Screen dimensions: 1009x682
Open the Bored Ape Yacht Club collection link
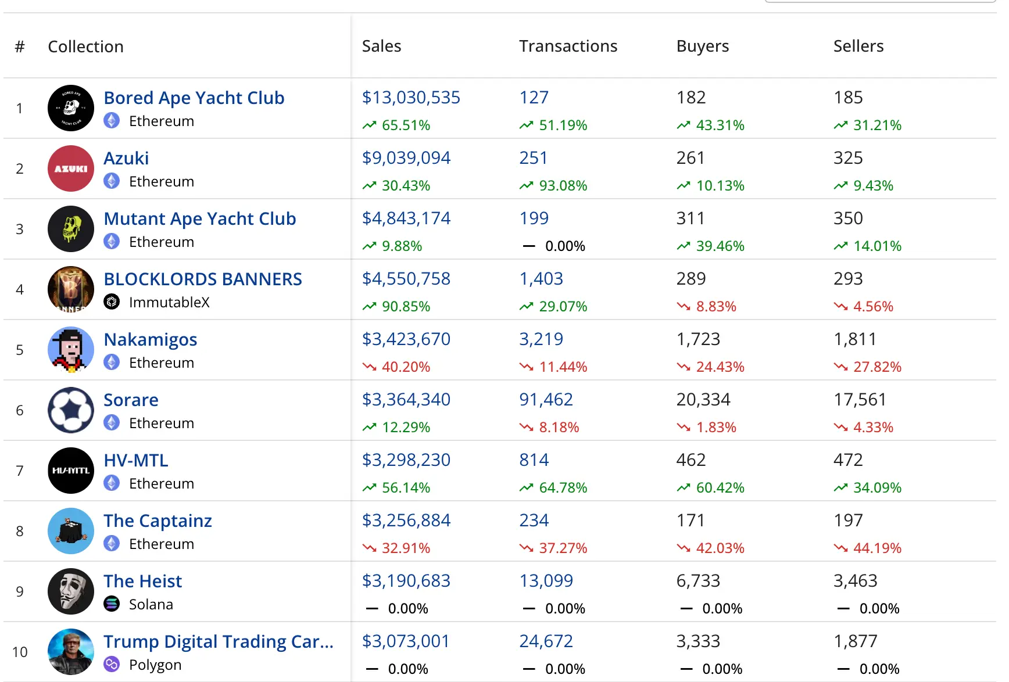(x=194, y=98)
